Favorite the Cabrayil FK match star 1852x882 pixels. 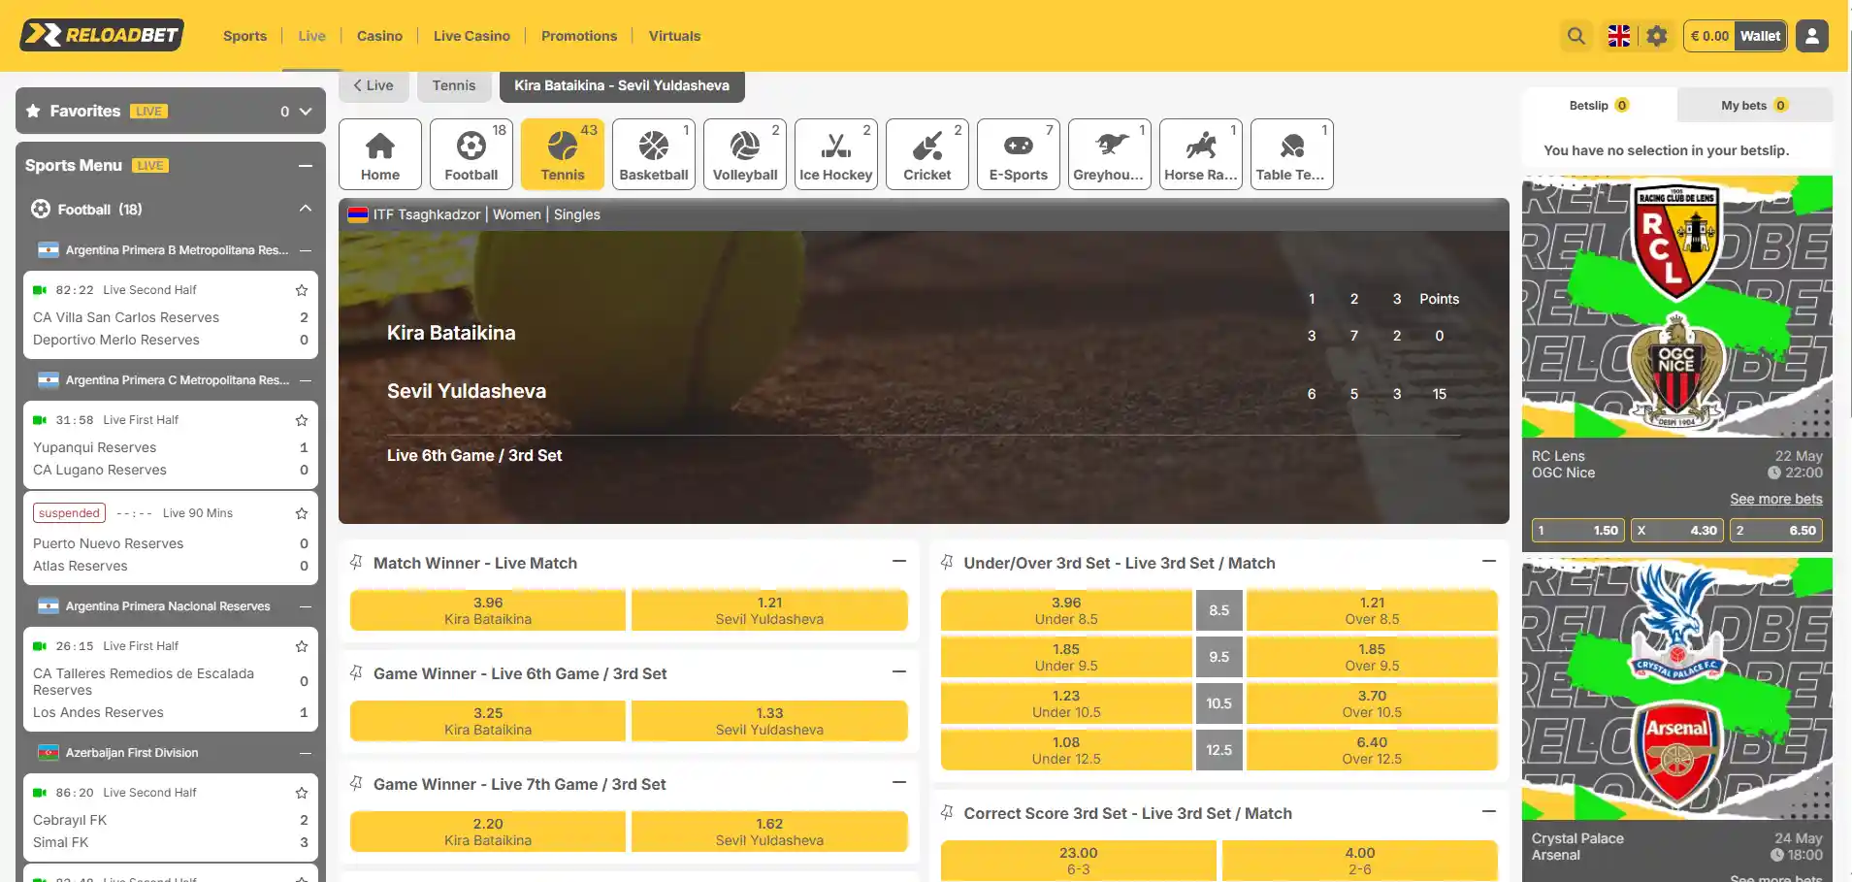(302, 793)
